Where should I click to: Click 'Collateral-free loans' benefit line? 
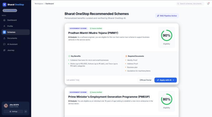(89, 60)
